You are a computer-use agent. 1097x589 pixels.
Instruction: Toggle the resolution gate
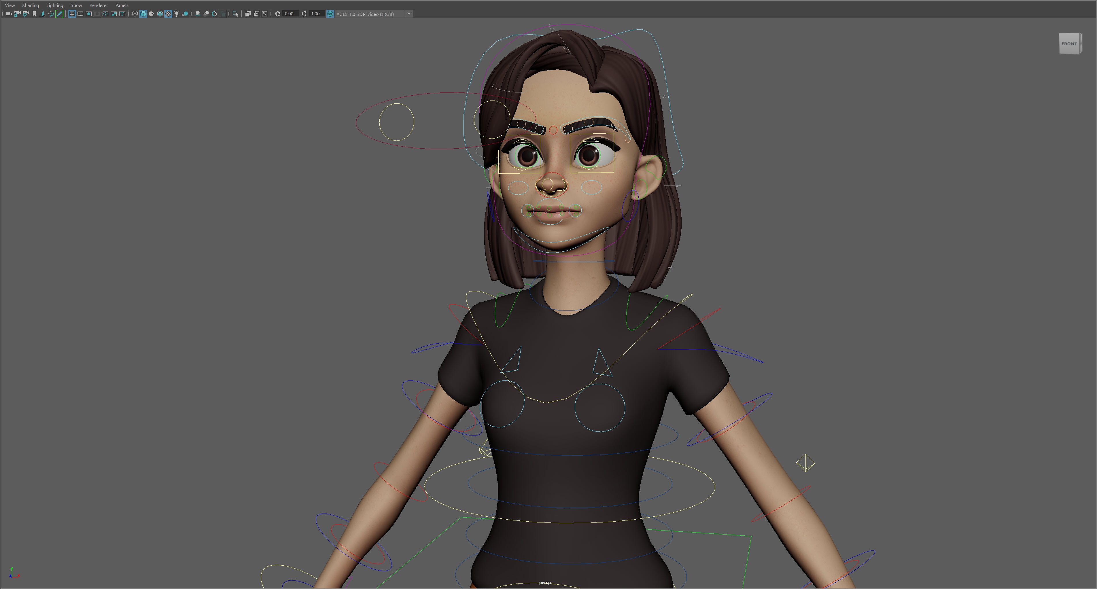(x=88, y=14)
